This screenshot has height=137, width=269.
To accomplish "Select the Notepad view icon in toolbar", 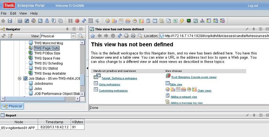I will (148, 21).
